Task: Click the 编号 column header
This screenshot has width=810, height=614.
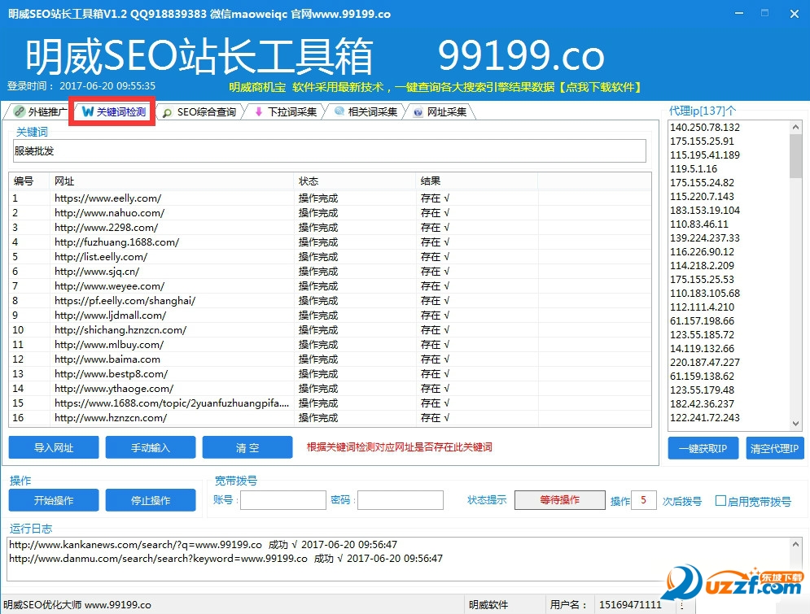Action: tap(29, 181)
